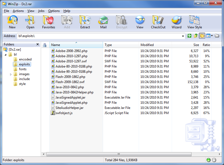Viewport: 224px width, 165px height.
Task: Click the Extract toolbar icon
Action: click(85, 22)
